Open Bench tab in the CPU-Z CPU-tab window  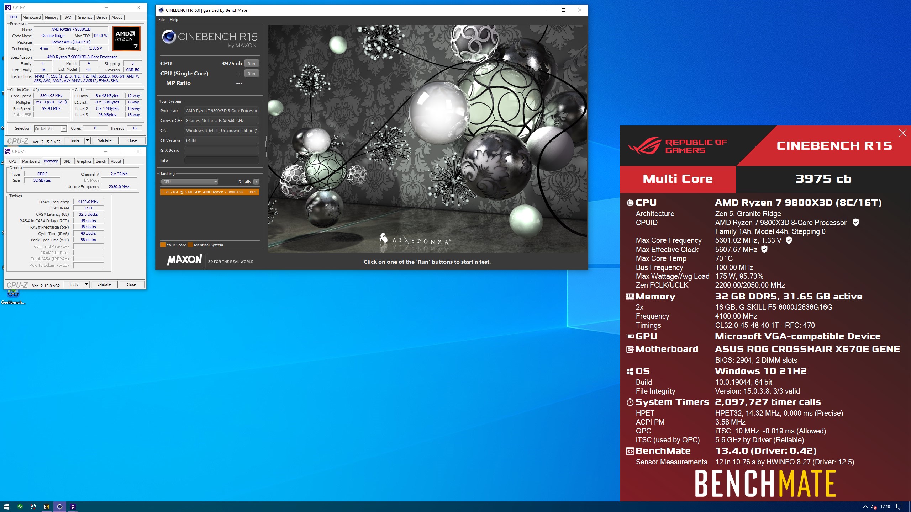point(102,17)
